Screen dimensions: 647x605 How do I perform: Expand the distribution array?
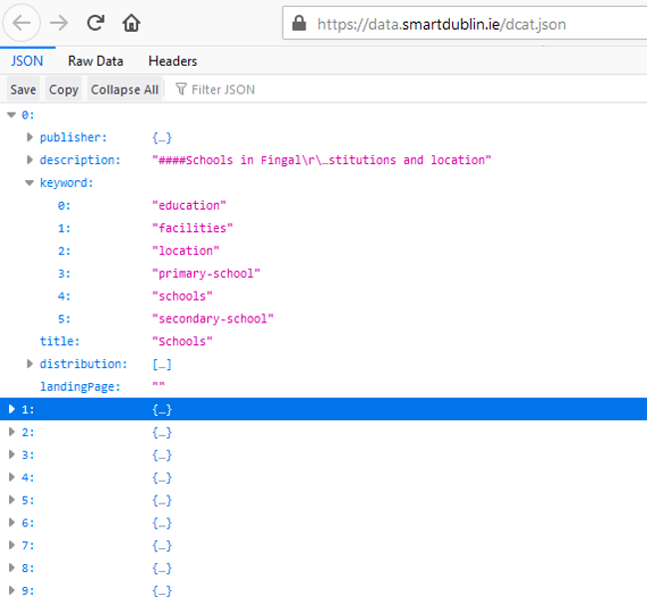click(30, 364)
